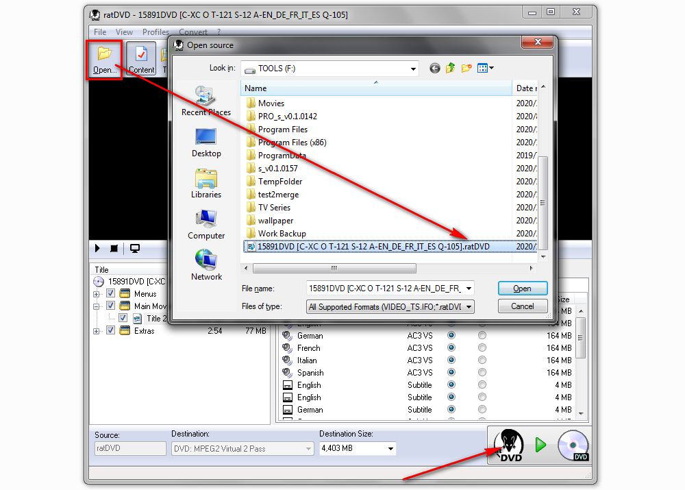Image resolution: width=685 pixels, height=490 pixels.
Task: Open the source via Open... toolbar icon
Action: point(104,60)
